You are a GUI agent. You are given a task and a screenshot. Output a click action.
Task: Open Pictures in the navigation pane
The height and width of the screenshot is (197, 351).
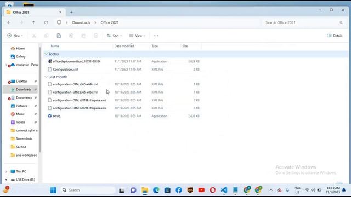(19, 106)
